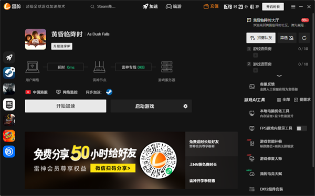
Task: Click the plus icon under voice room 2
Action: (255, 70)
